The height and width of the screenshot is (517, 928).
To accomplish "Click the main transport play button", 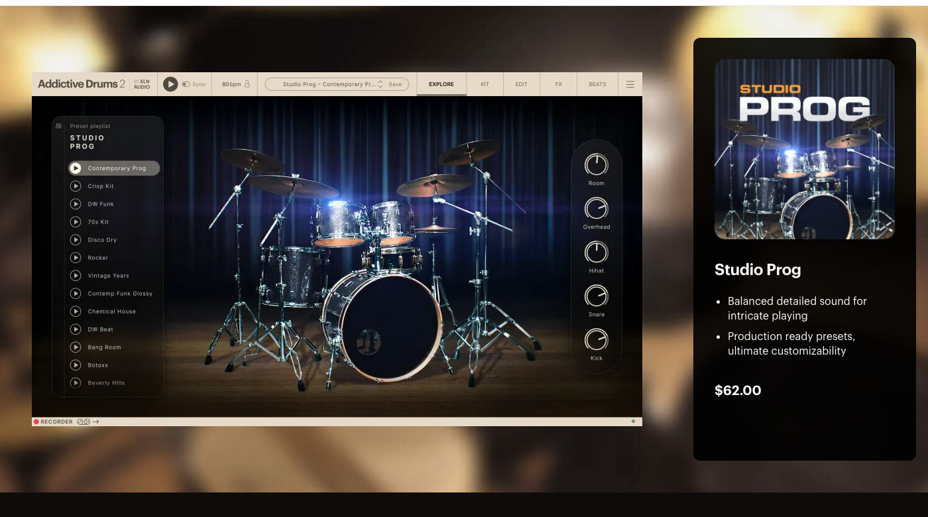I will (170, 84).
